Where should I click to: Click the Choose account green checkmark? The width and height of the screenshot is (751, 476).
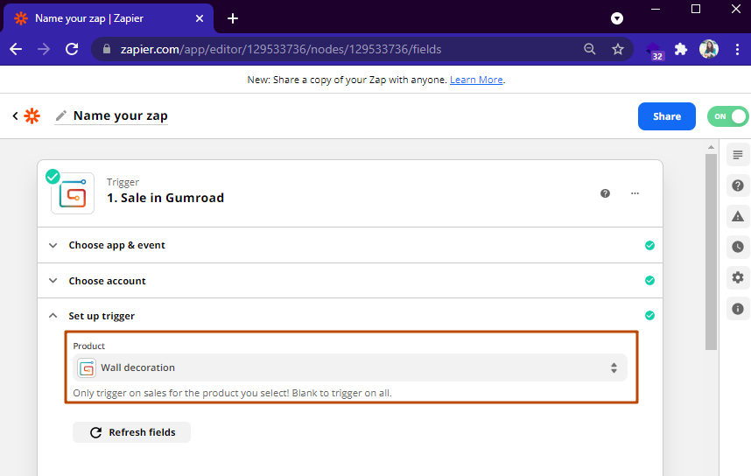pyautogui.click(x=649, y=281)
